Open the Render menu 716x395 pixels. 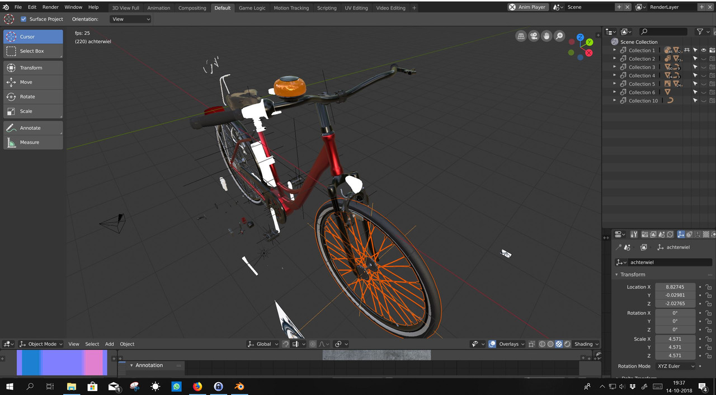(50, 7)
